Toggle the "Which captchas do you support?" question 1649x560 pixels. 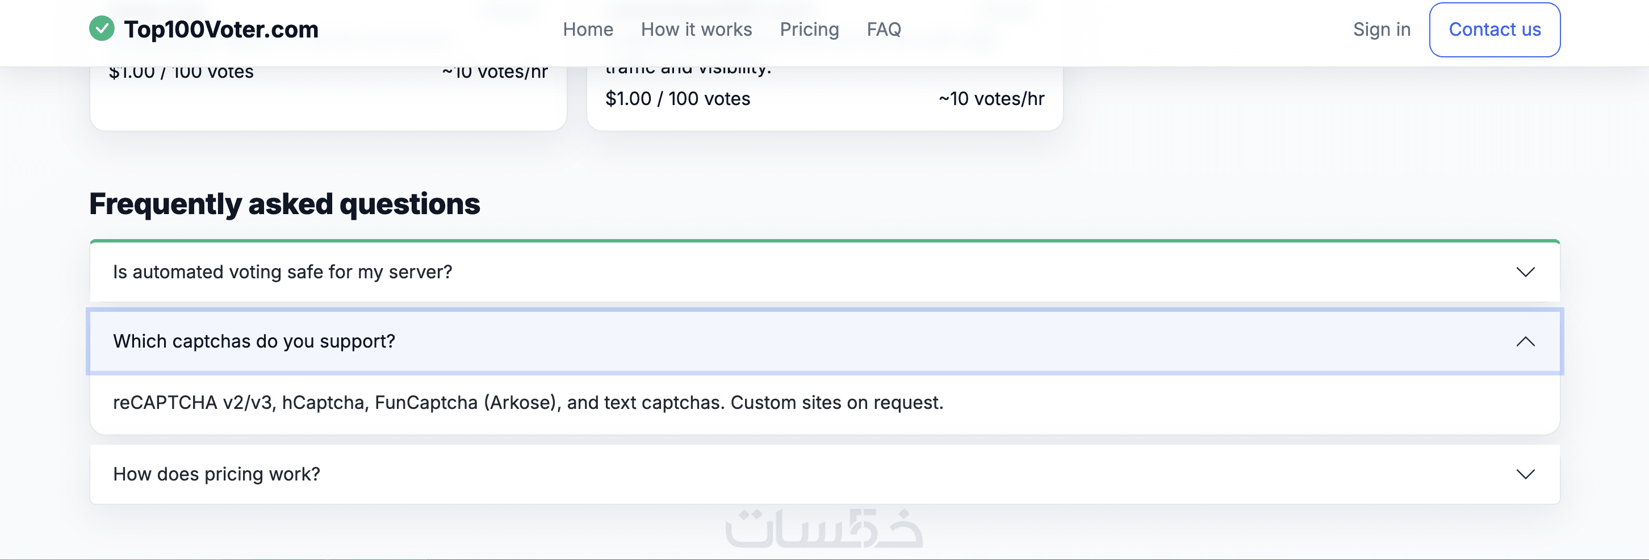[254, 341]
